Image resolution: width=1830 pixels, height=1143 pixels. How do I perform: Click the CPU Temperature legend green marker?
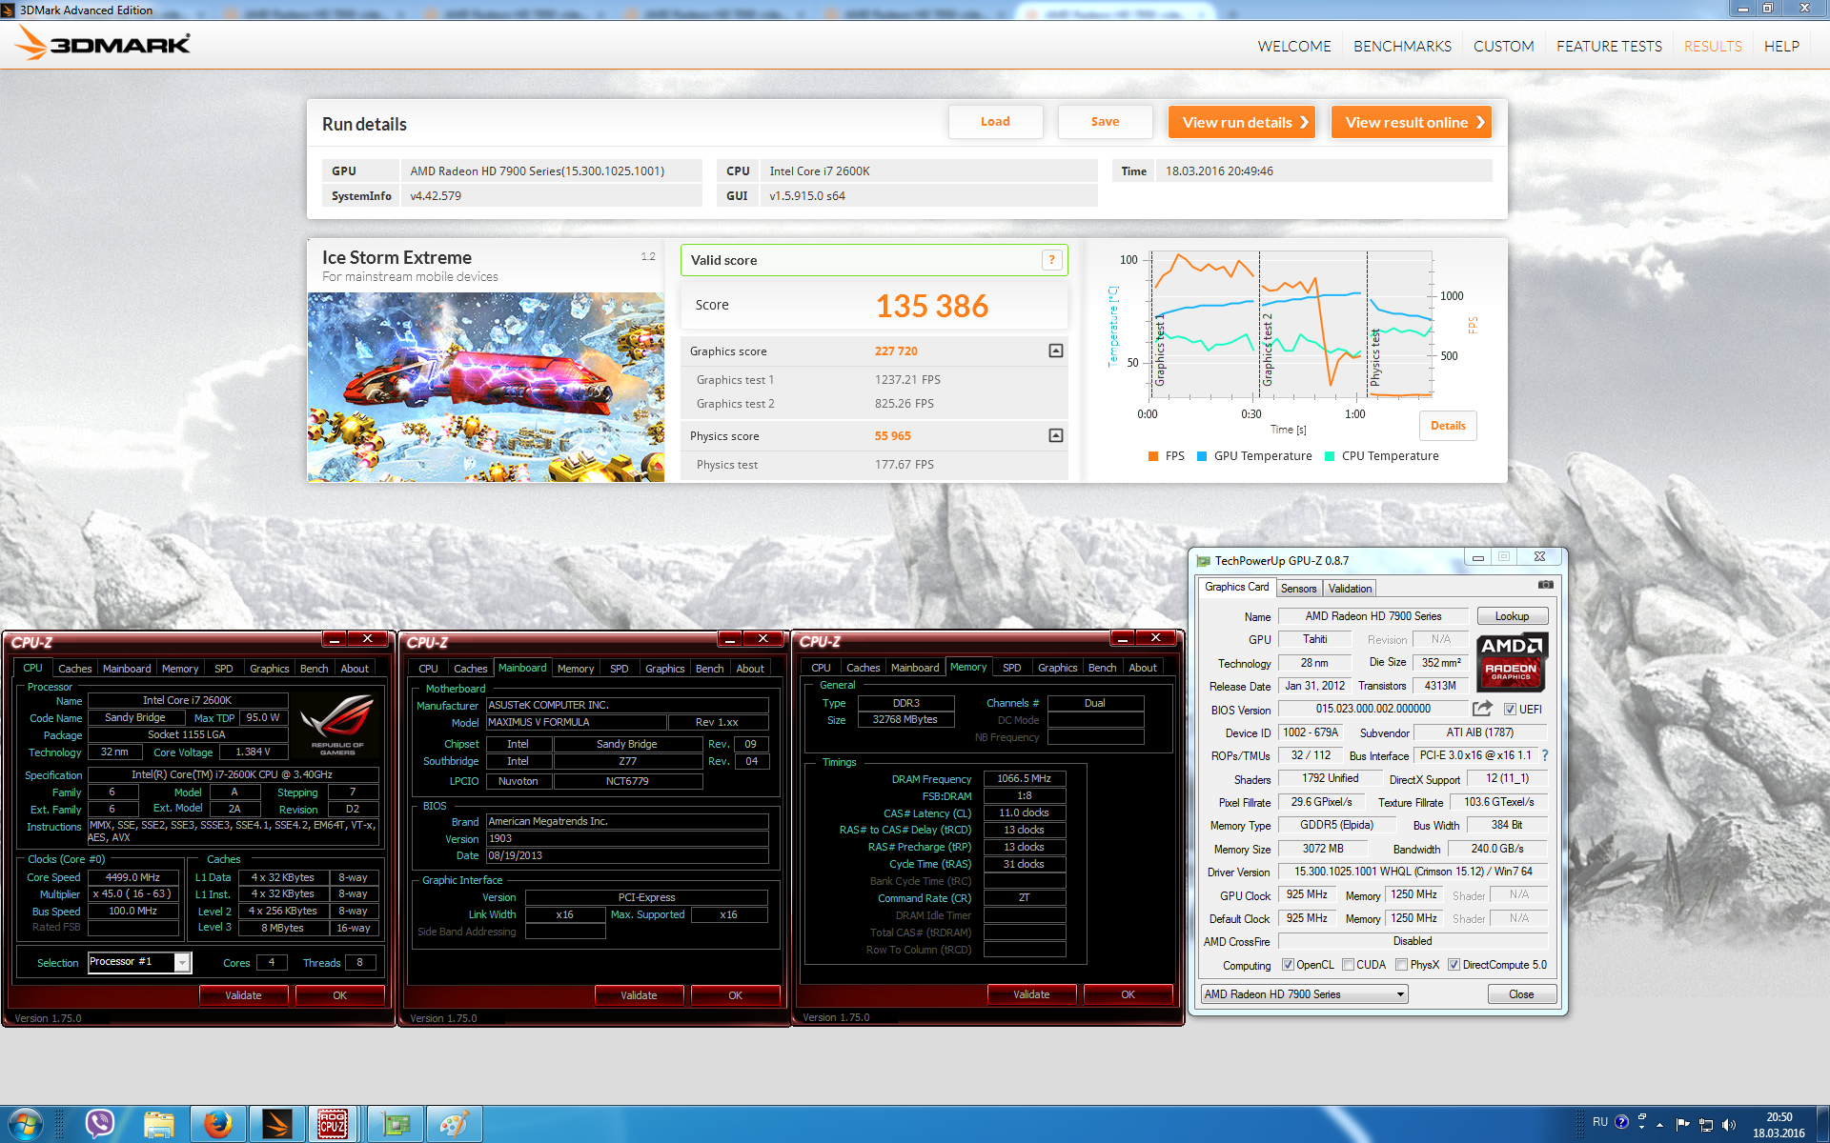click(1330, 456)
